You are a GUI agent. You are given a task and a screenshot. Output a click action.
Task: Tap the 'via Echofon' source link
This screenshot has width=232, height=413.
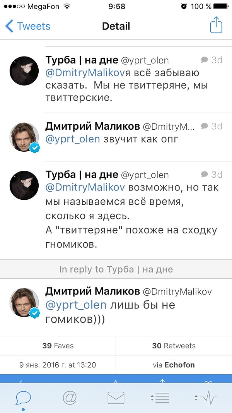click(174, 365)
